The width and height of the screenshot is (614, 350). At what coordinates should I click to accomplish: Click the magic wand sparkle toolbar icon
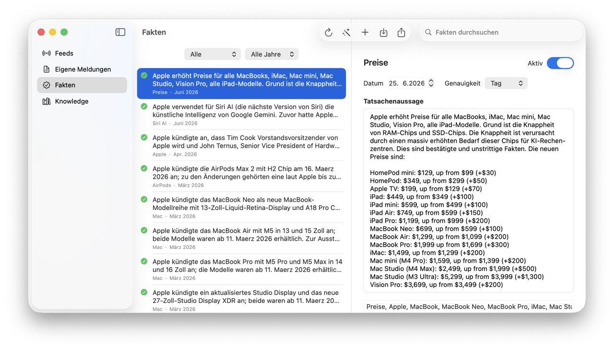click(346, 33)
